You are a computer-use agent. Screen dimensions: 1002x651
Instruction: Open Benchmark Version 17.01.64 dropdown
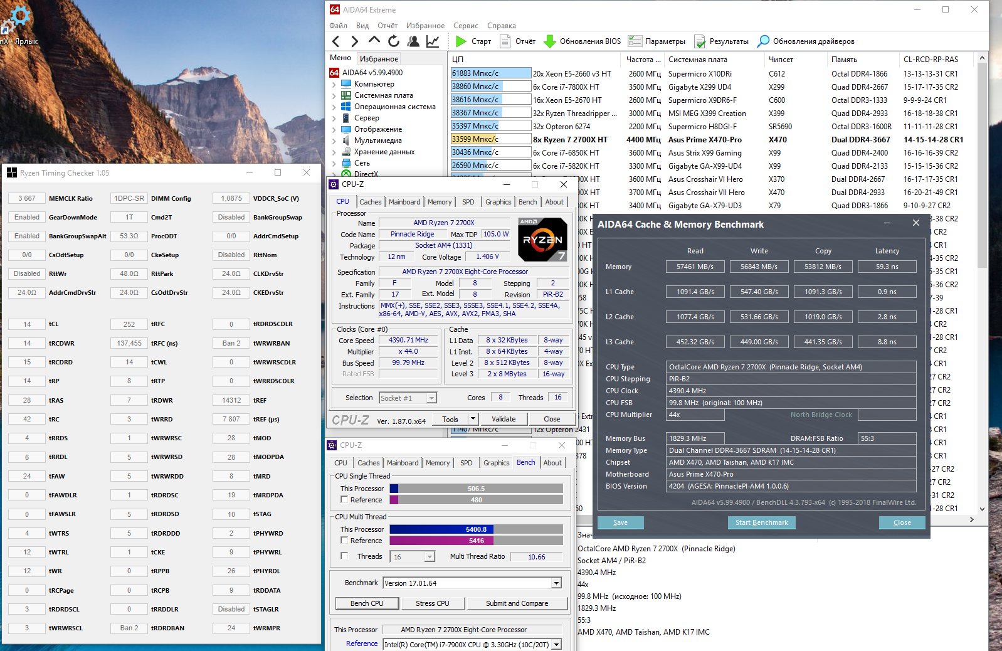556,583
